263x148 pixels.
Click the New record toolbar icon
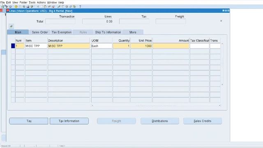(2, 7)
